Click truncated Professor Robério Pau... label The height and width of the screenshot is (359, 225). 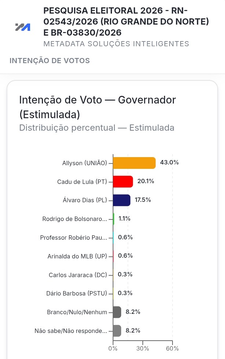click(x=73, y=237)
